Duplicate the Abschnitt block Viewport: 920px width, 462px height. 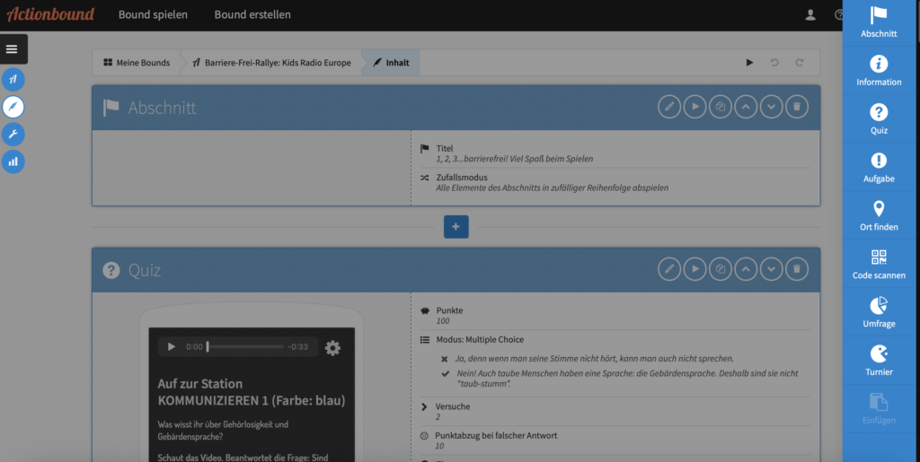tap(720, 108)
